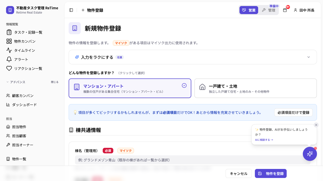Click the 必須項目だけで登録 button

[293, 112]
